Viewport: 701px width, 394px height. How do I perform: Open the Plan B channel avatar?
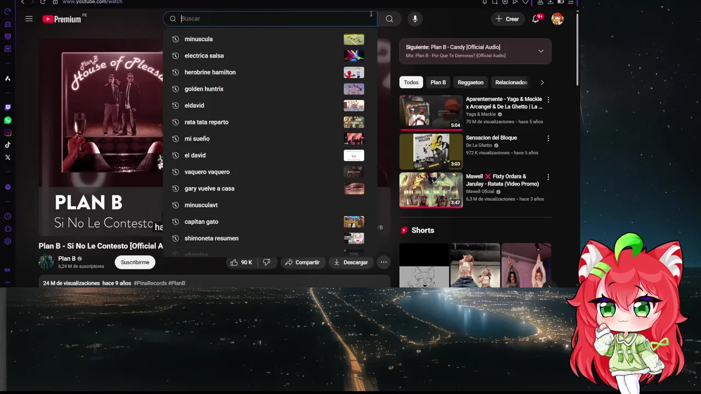coord(46,262)
